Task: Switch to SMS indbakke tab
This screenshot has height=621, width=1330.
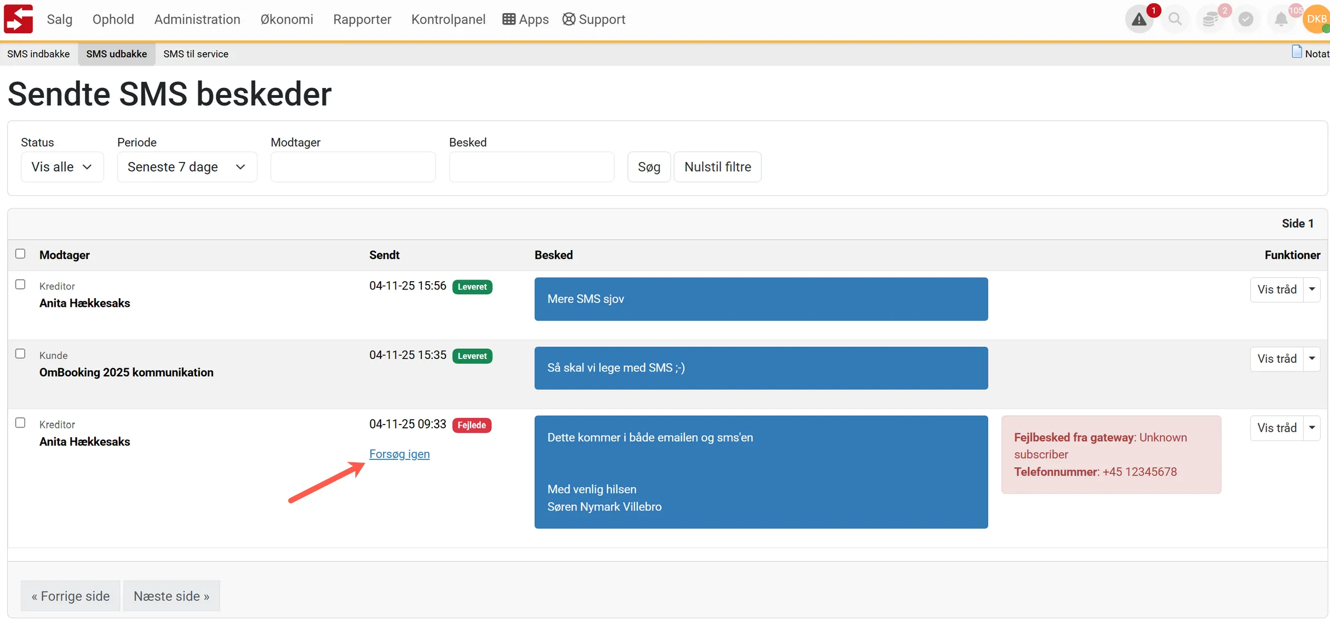Action: (38, 54)
